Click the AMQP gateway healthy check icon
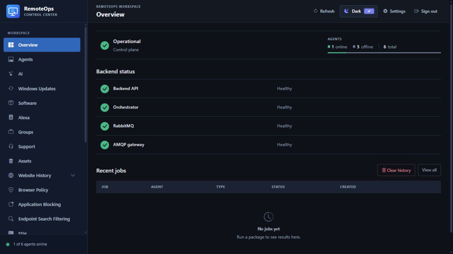Viewport: 453px width, 254px height. pyautogui.click(x=105, y=145)
